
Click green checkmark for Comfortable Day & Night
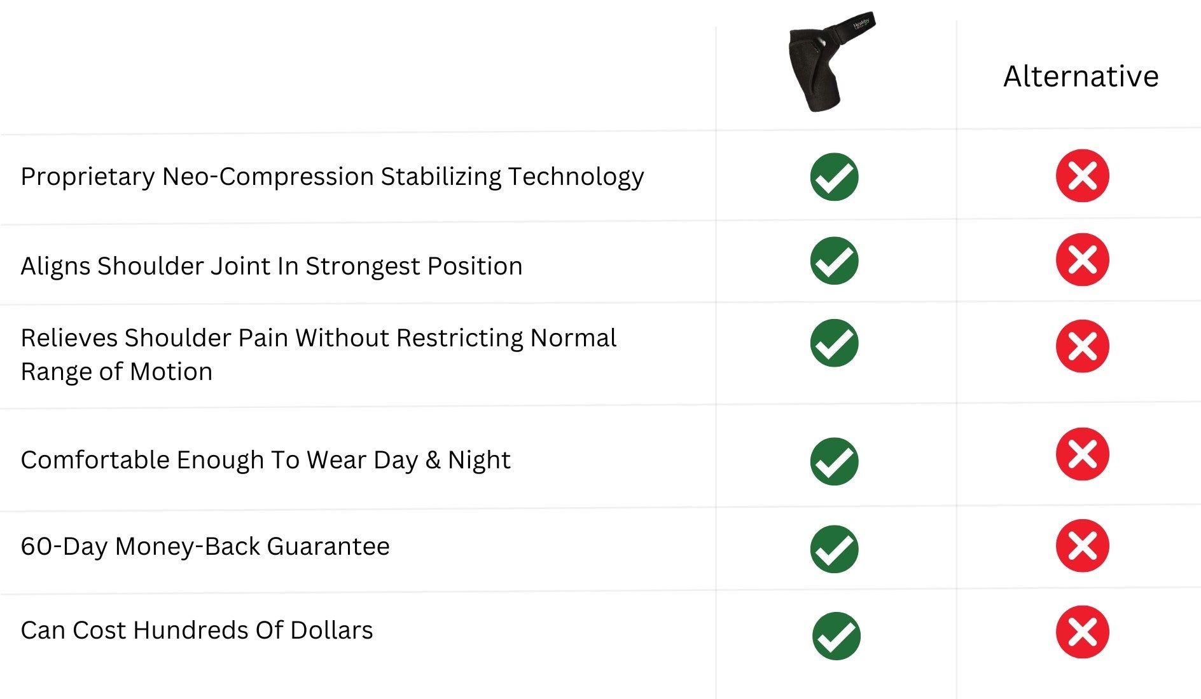click(834, 461)
